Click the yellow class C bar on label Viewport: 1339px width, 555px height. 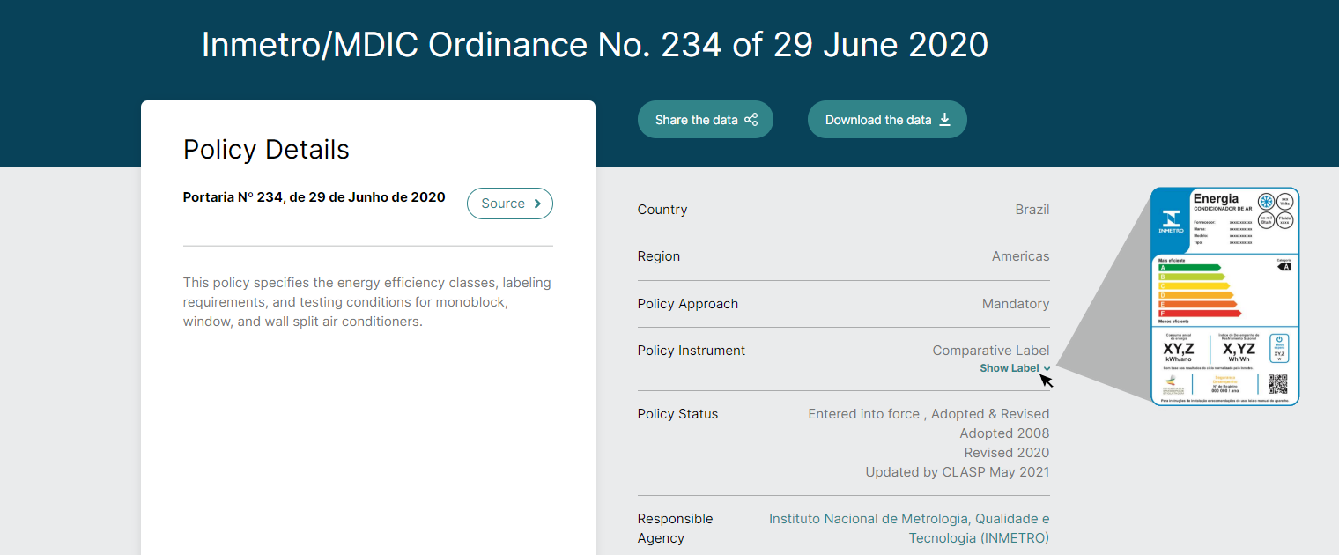click(x=1194, y=286)
